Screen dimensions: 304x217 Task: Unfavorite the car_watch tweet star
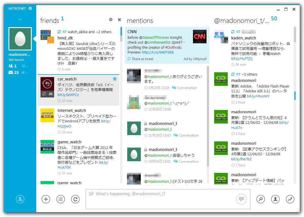point(115,79)
